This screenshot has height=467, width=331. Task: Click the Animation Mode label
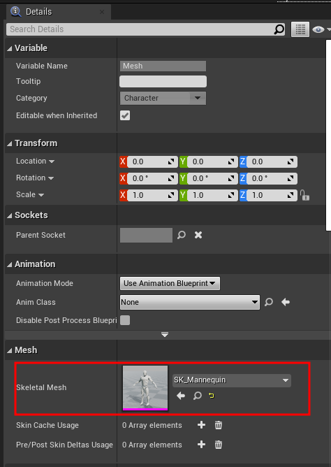45,283
